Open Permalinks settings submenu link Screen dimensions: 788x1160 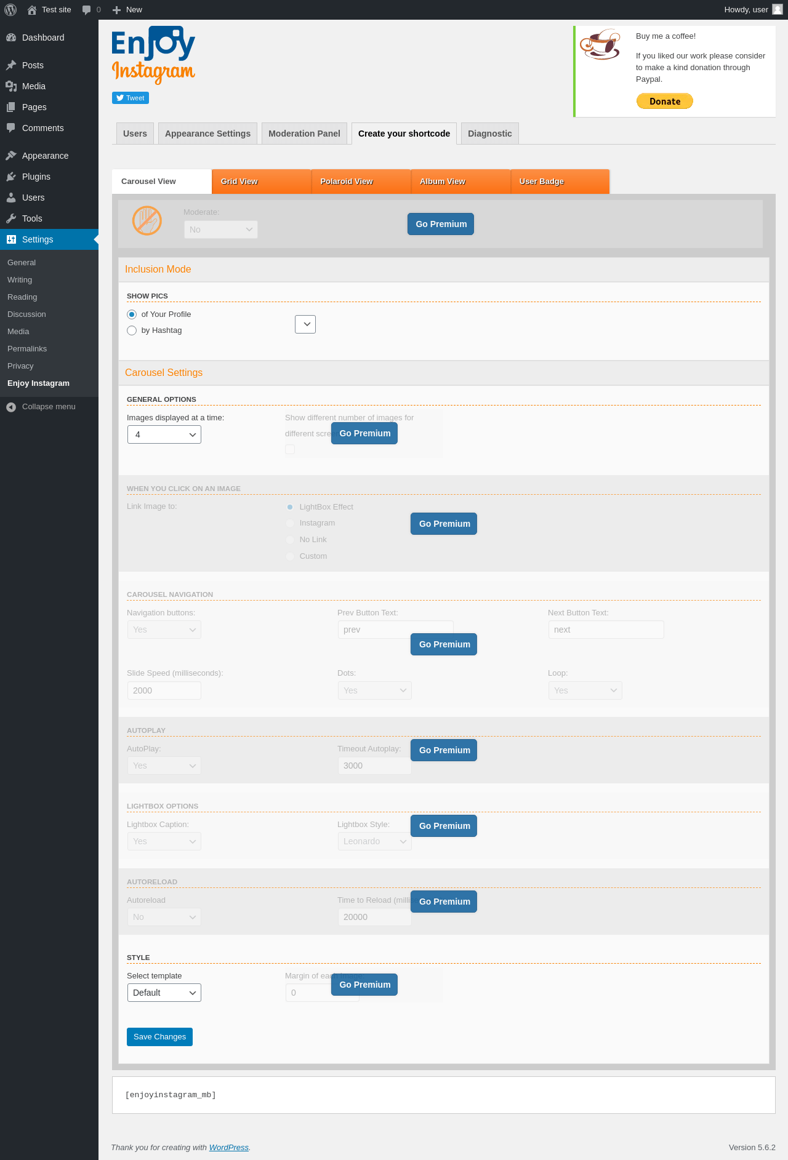[27, 349]
